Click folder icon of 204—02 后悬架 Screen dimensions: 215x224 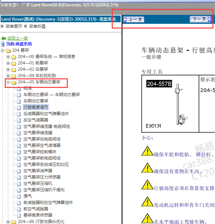[14, 70]
